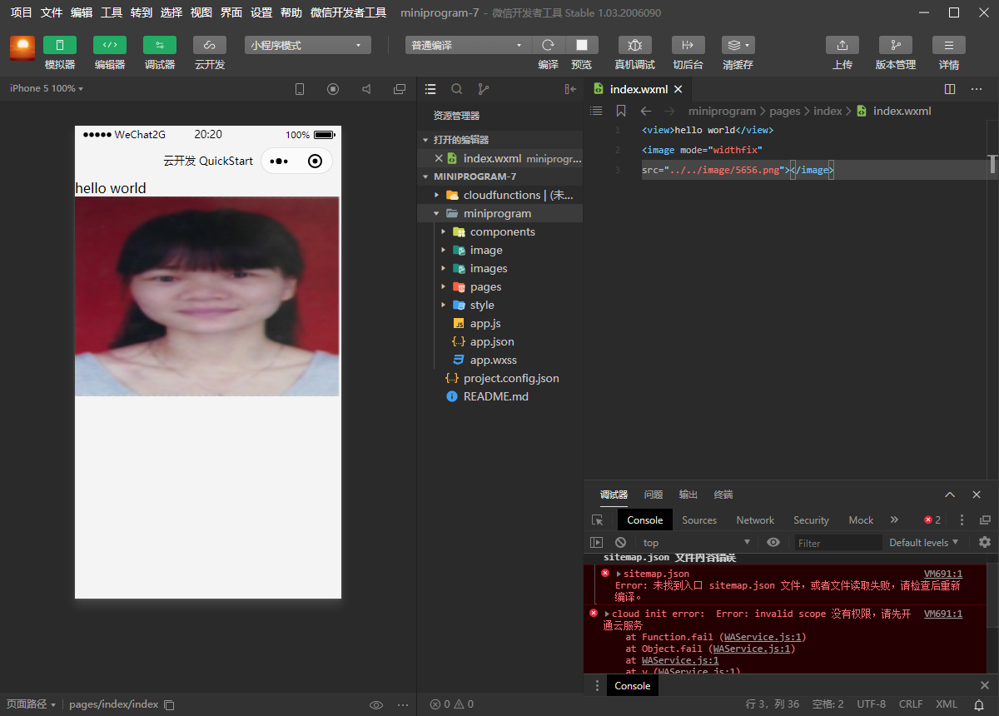Open devtools settings gear icon
This screenshot has width=999, height=716.
[985, 542]
